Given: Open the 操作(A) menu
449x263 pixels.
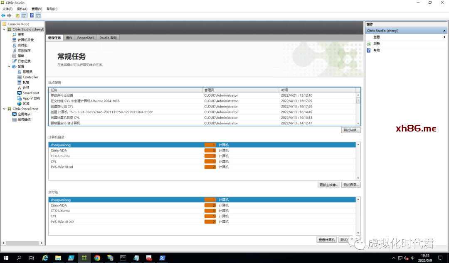Looking at the screenshot, I should tap(22, 9).
